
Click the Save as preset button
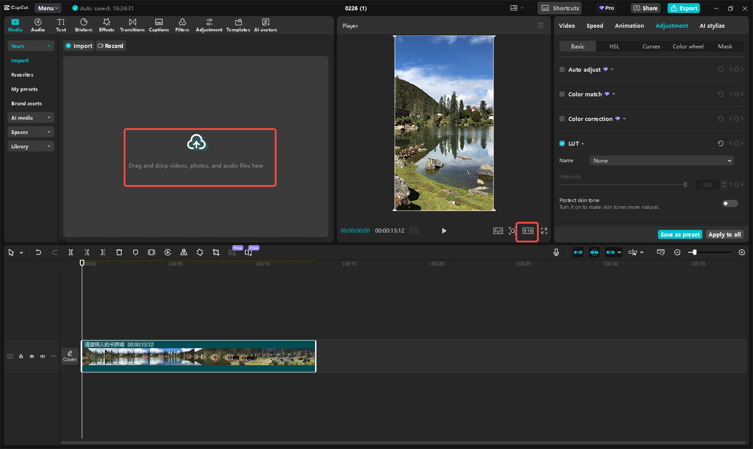(679, 234)
